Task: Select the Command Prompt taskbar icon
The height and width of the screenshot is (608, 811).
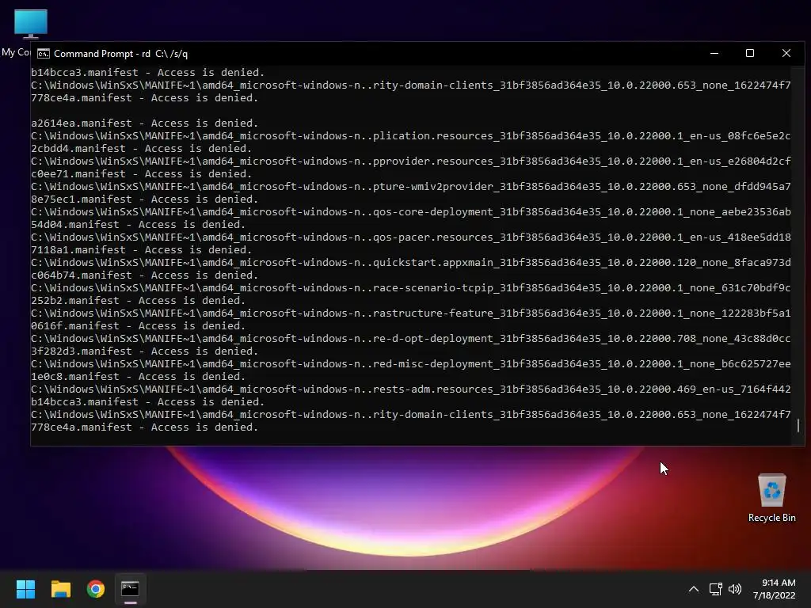Action: 131,589
